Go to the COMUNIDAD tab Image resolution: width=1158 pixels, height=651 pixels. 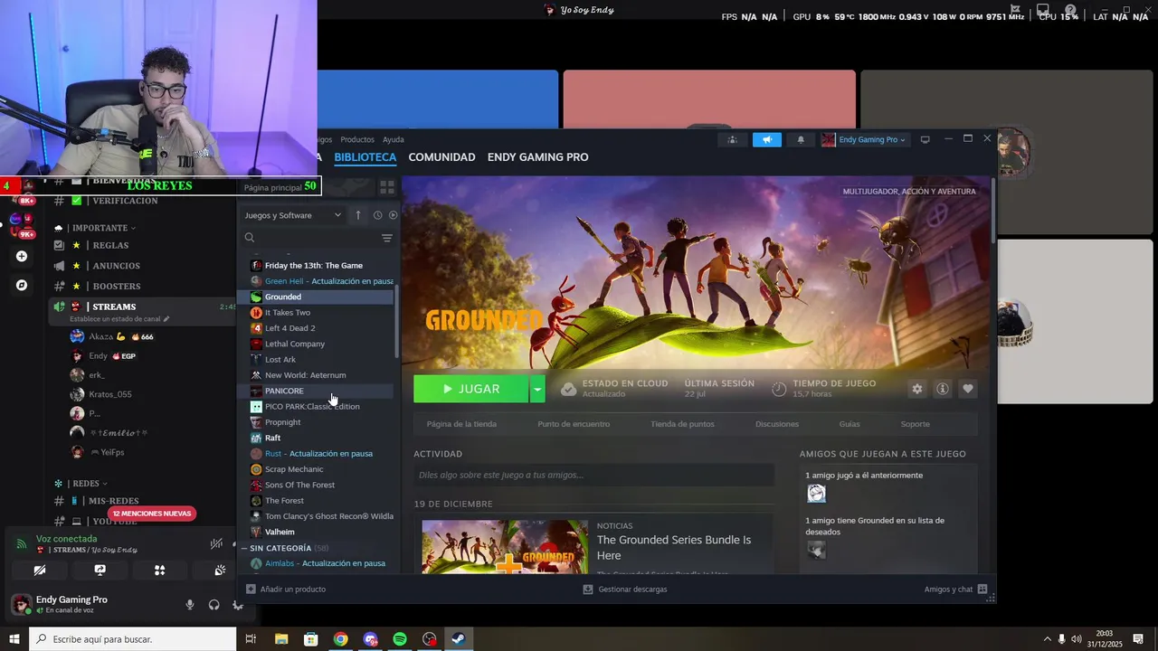(x=441, y=156)
